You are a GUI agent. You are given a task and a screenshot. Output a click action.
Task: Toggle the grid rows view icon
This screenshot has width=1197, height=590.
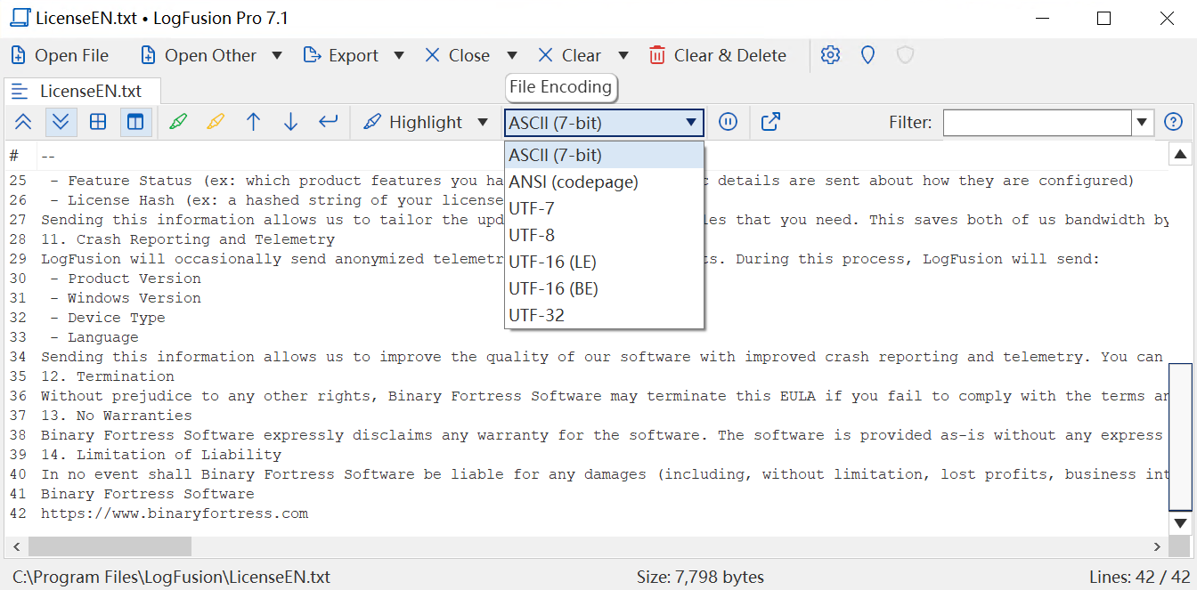click(98, 122)
